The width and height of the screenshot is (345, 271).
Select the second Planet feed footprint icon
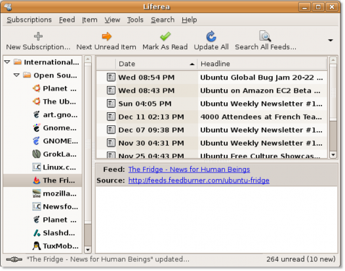coord(37,220)
